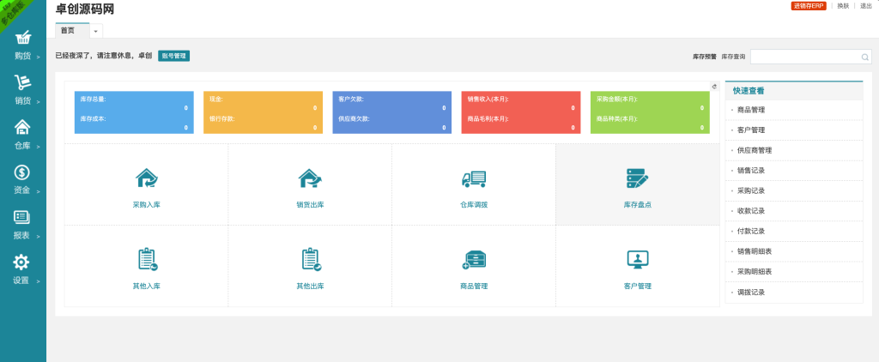Image resolution: width=879 pixels, height=362 pixels.
Task: Expand the tab list dropdown arrow
Action: point(96,31)
